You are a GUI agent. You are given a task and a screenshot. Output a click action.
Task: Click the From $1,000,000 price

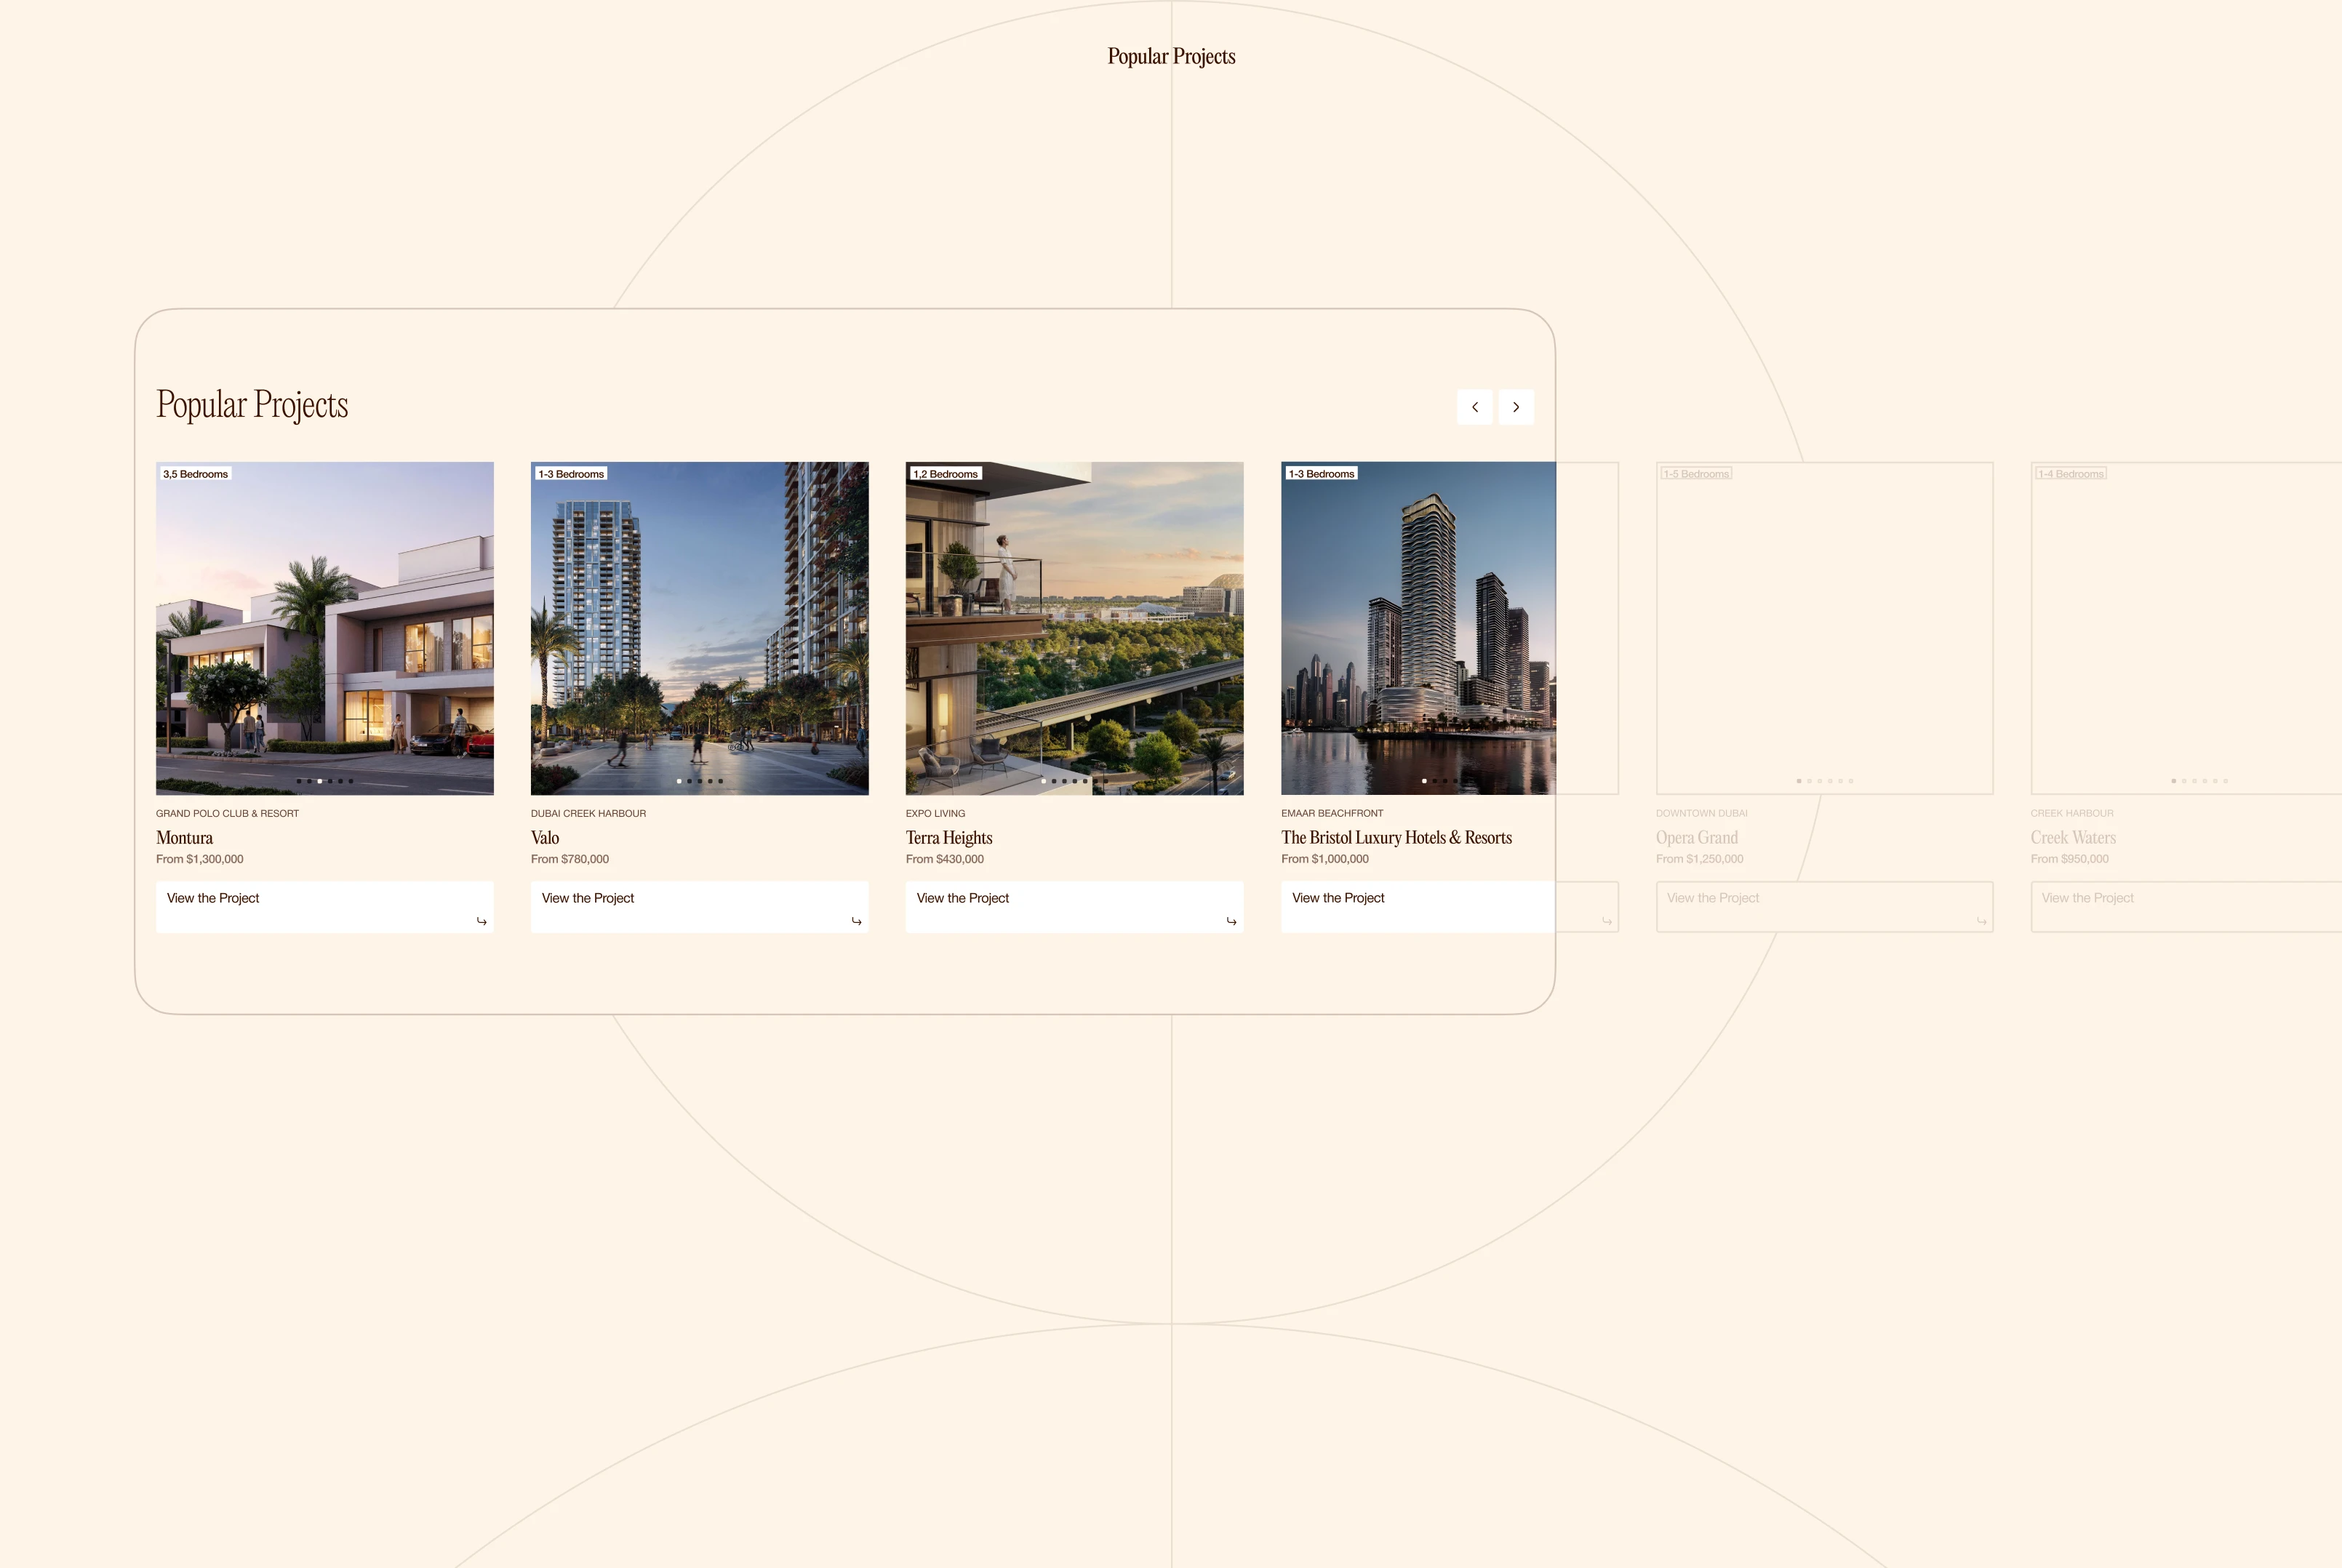click(1325, 859)
